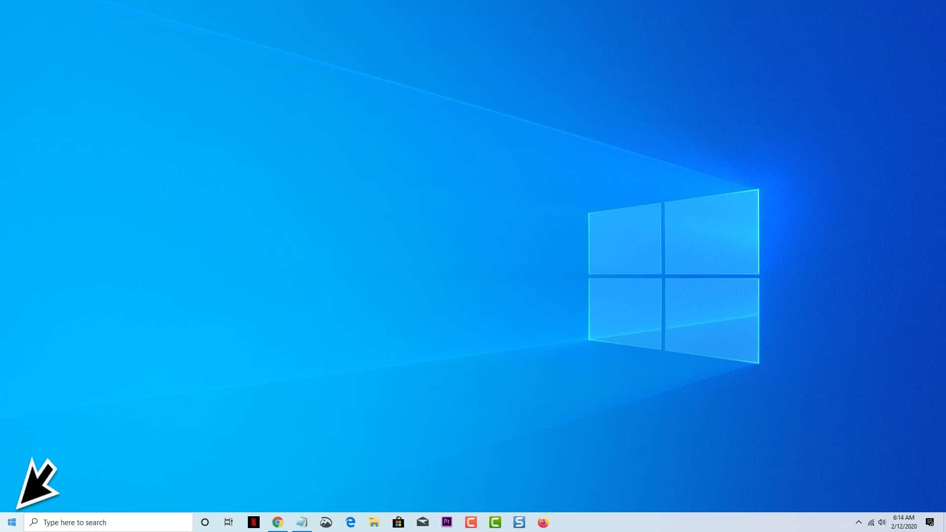Open Task View button
946x532 pixels.
coord(229,522)
